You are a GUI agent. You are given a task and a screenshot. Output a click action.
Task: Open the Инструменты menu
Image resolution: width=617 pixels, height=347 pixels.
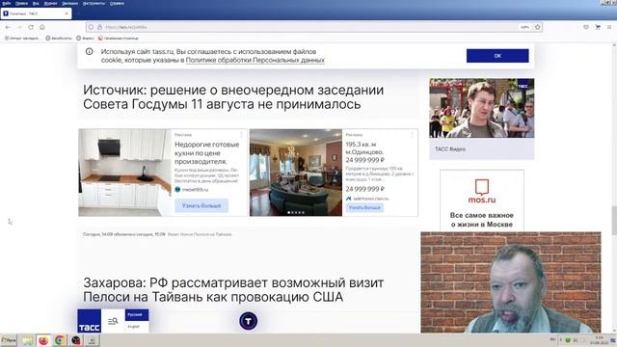[x=94, y=3]
